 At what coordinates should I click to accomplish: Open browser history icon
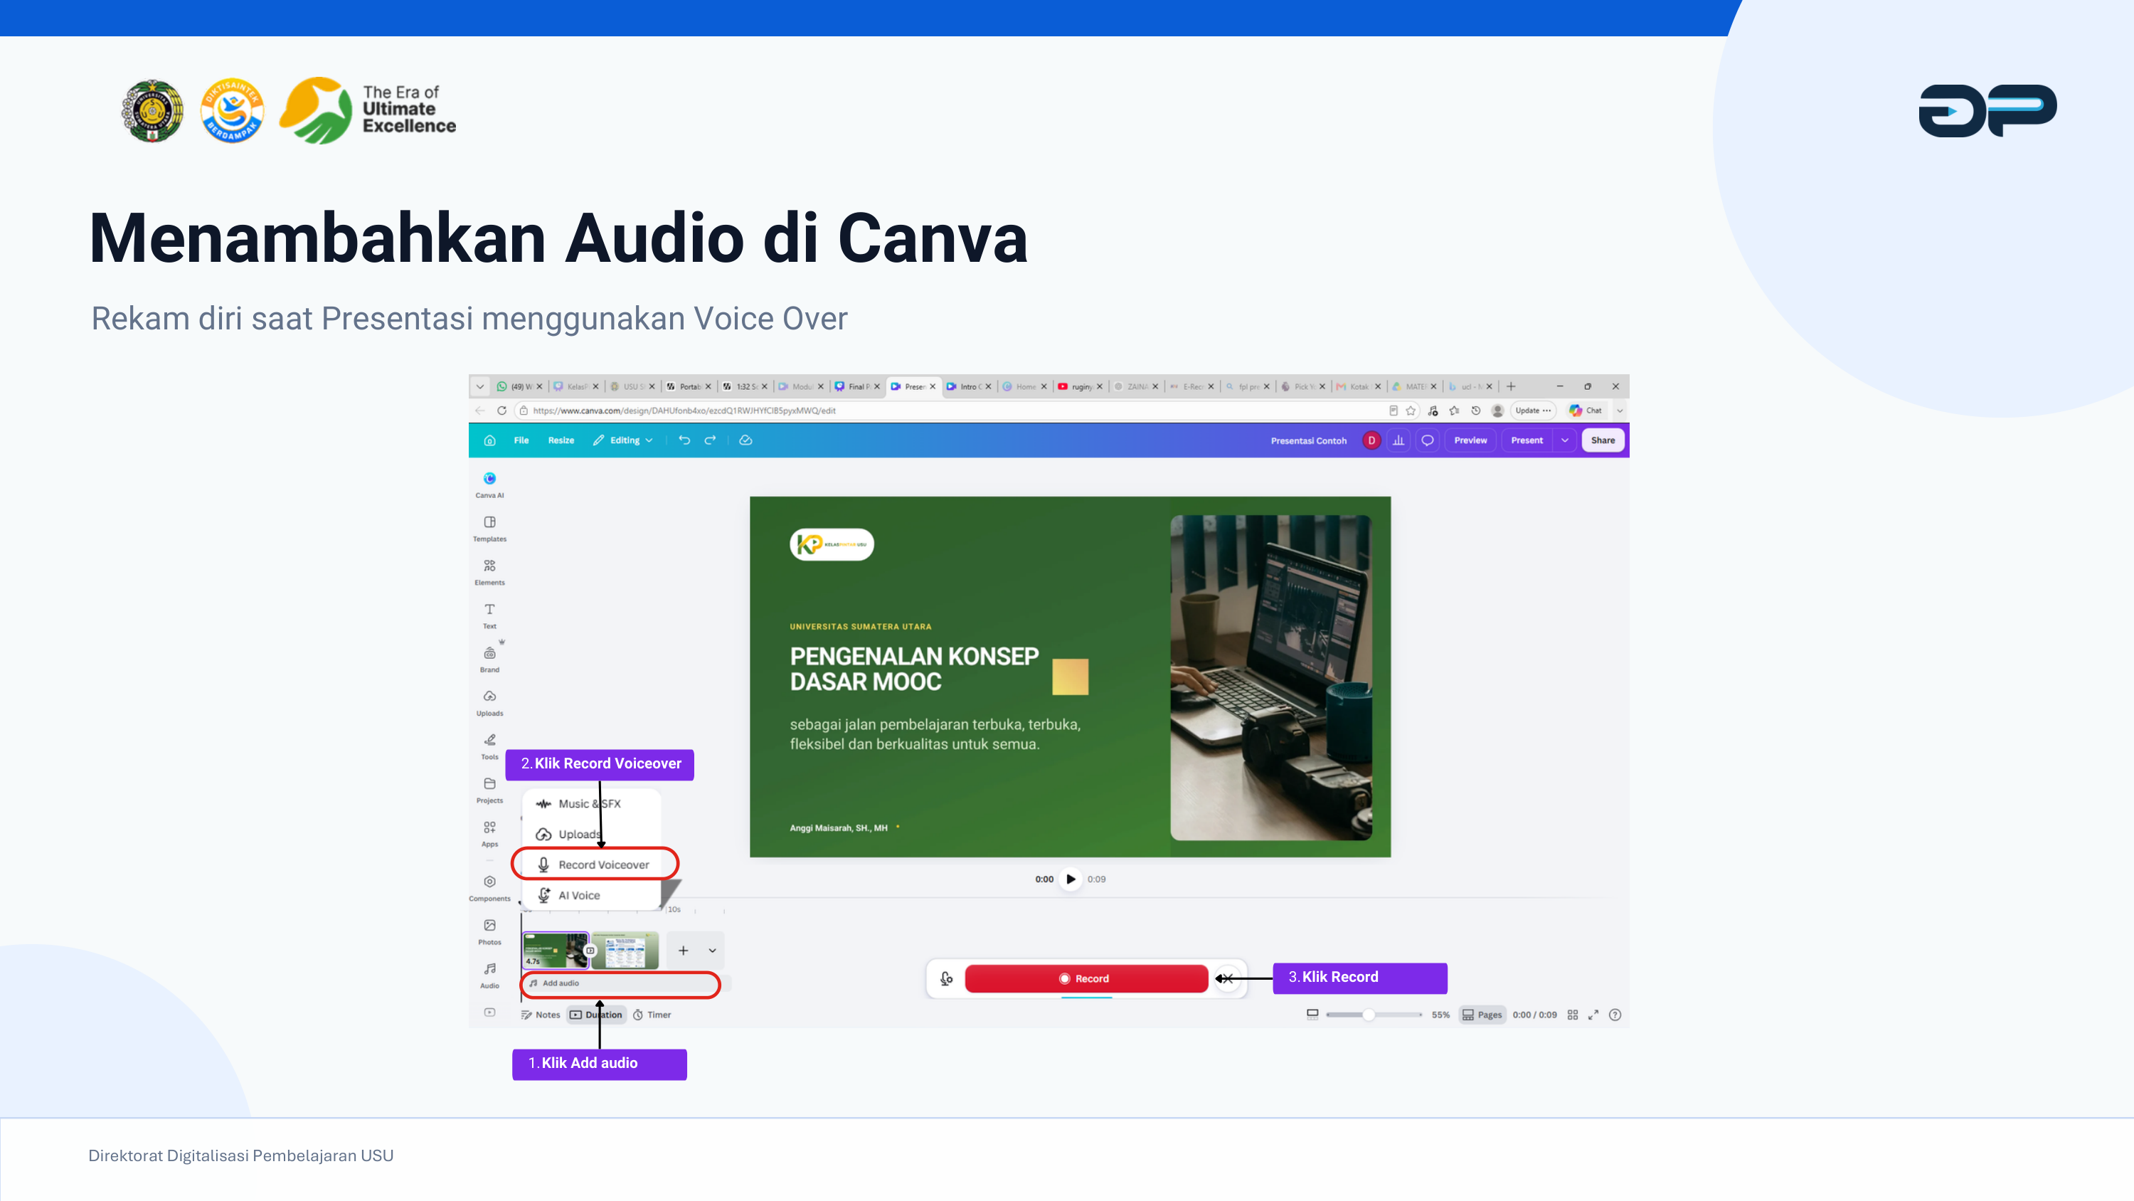tap(1475, 411)
